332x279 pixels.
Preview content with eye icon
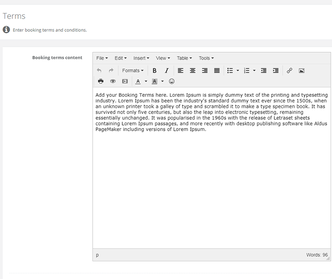pyautogui.click(x=113, y=81)
